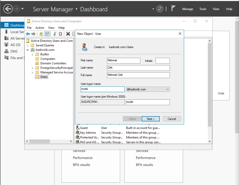Click the RAS and IAS Servers group icon

pyautogui.click(x=78, y=142)
